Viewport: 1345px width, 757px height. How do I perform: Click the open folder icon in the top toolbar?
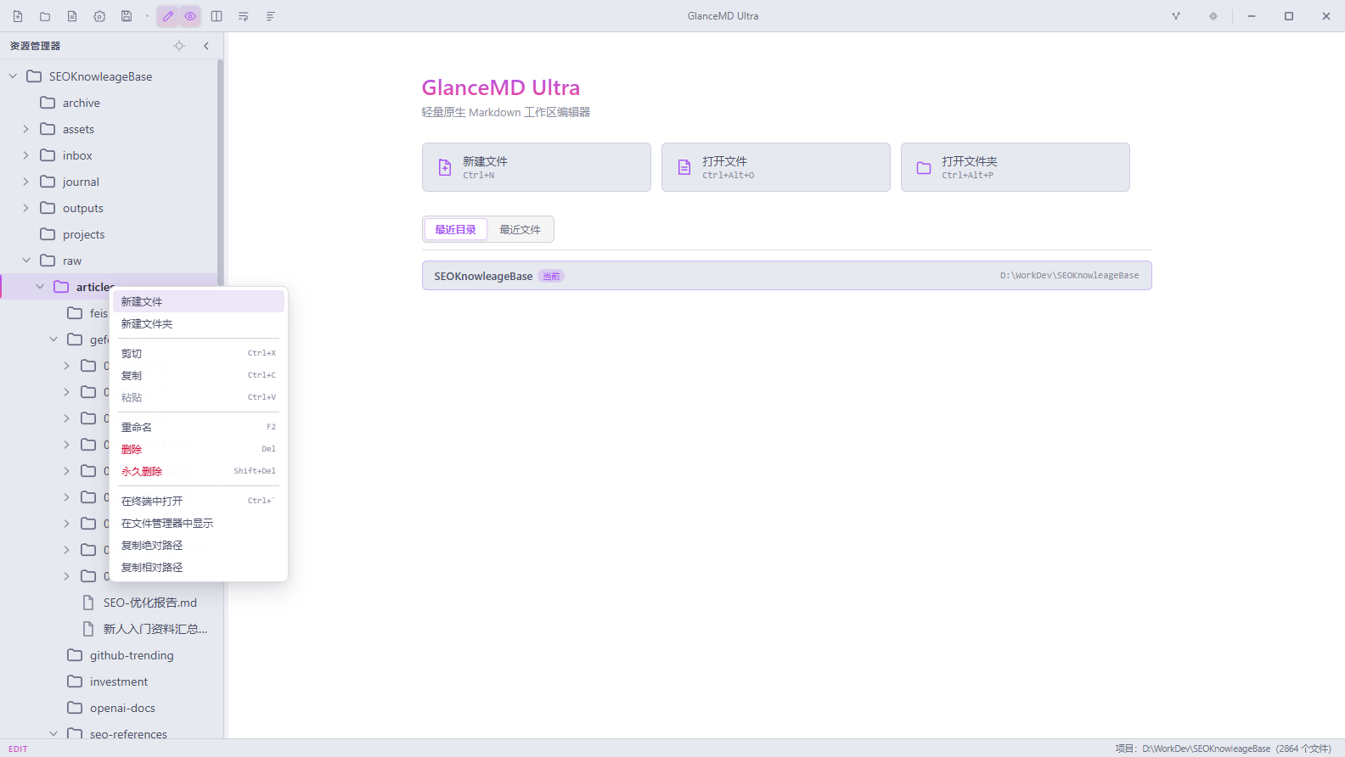pyautogui.click(x=45, y=16)
